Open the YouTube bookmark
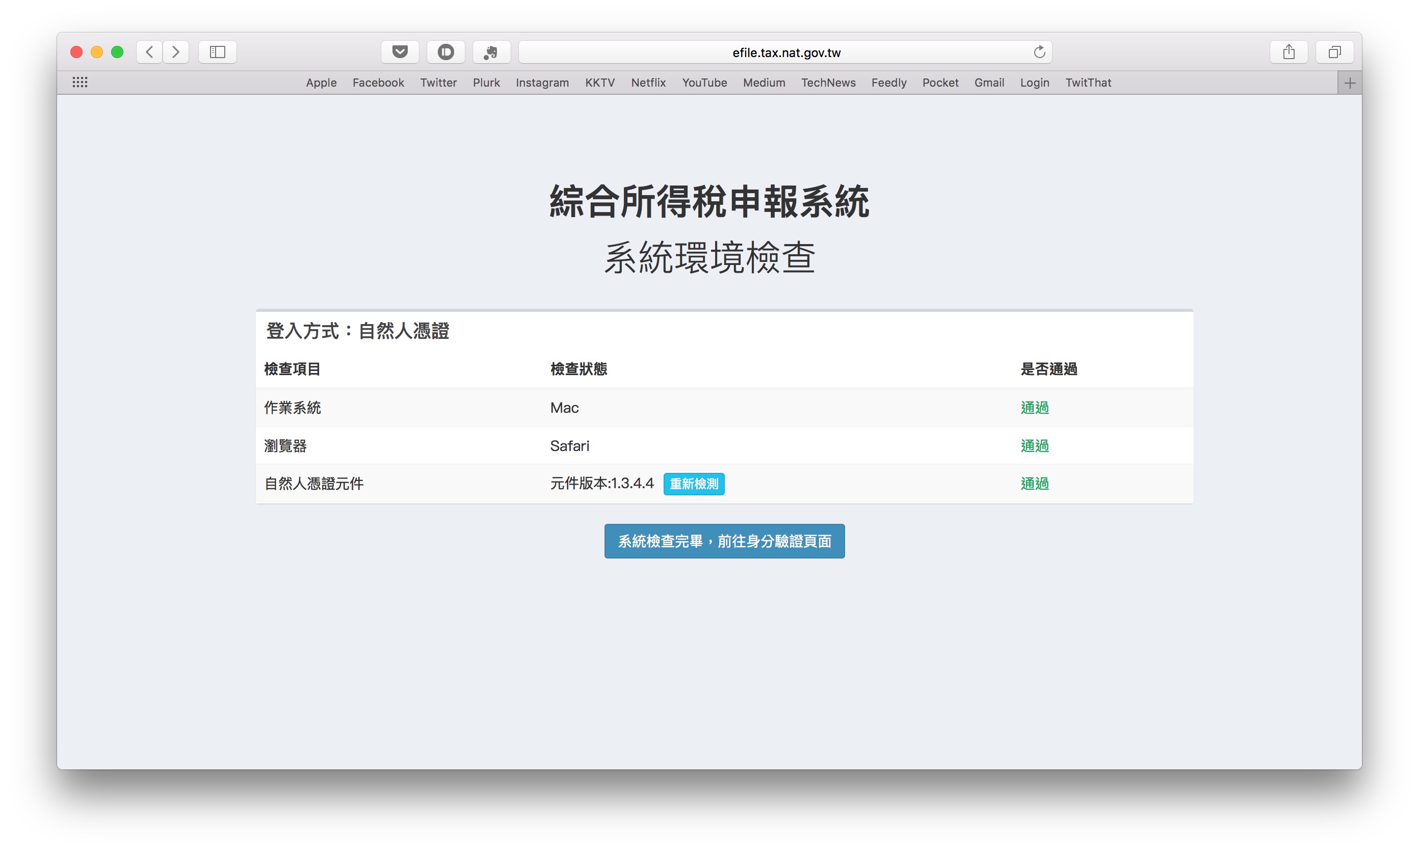 click(x=704, y=83)
